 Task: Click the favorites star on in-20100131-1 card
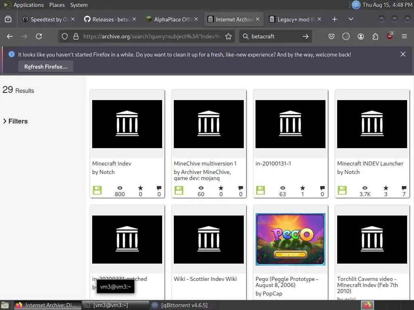pyautogui.click(x=302, y=188)
